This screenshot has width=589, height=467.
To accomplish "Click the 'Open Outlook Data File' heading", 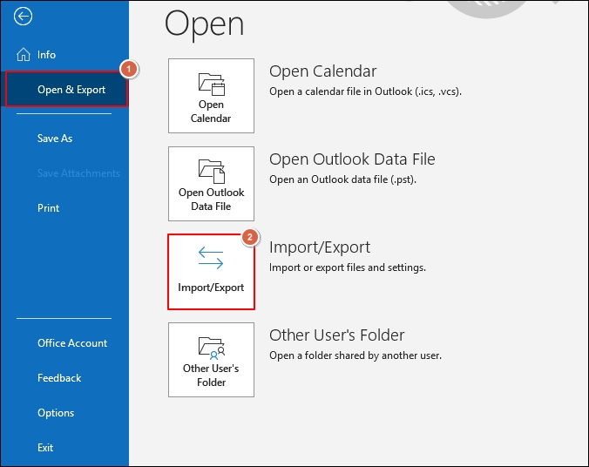I will [x=352, y=159].
